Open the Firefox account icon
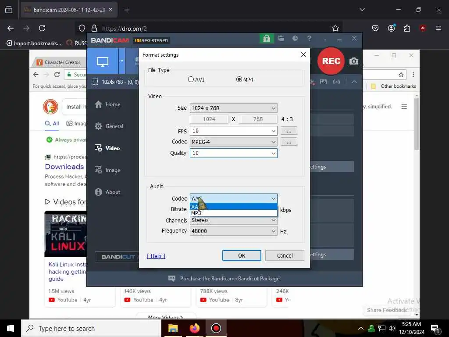 392,28
